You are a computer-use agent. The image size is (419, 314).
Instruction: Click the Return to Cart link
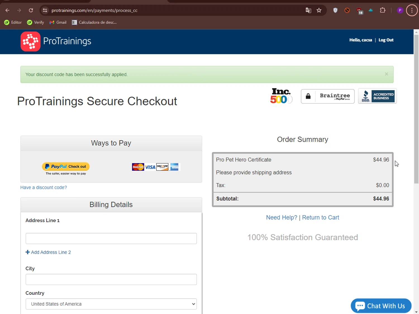(320, 217)
